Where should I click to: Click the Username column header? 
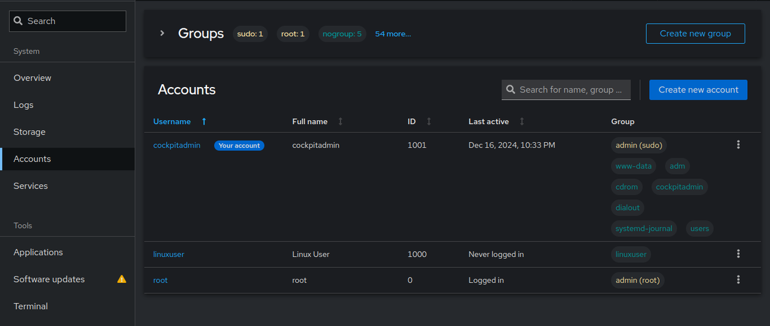click(172, 121)
